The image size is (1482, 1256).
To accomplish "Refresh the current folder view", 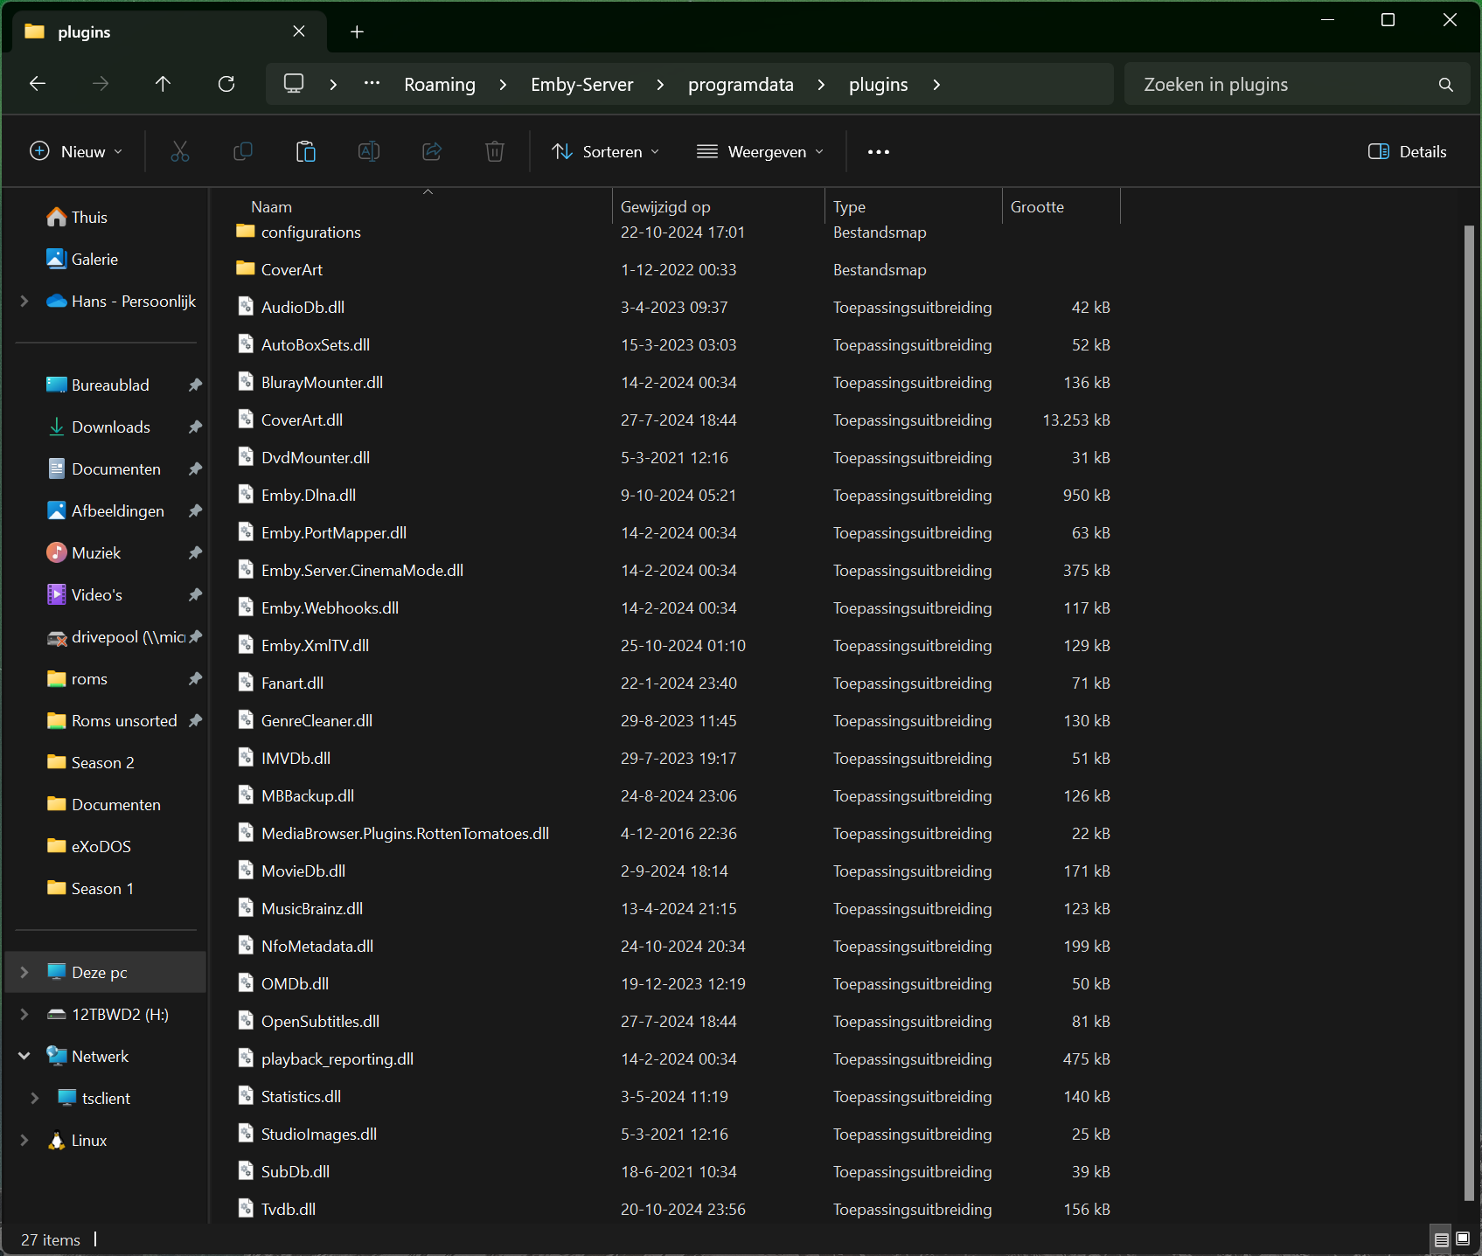I will pyautogui.click(x=226, y=84).
